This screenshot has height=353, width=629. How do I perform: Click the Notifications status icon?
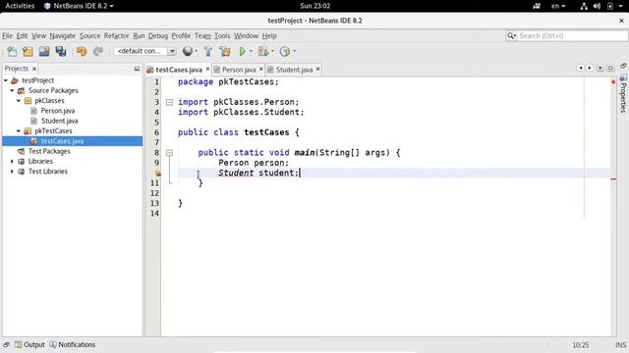pos(53,344)
